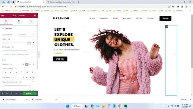Switch to the Style tab
193x109 pixels.
point(19,21)
